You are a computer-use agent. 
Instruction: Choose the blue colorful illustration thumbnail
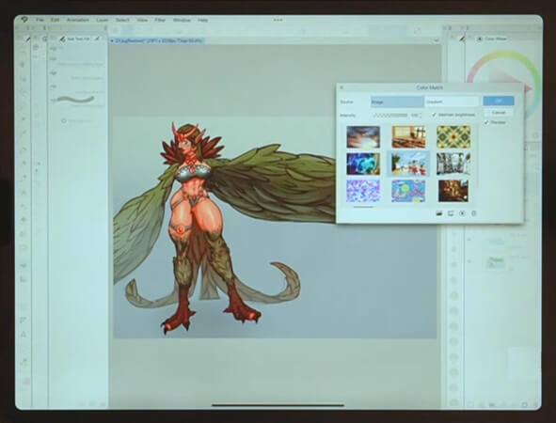click(x=408, y=191)
